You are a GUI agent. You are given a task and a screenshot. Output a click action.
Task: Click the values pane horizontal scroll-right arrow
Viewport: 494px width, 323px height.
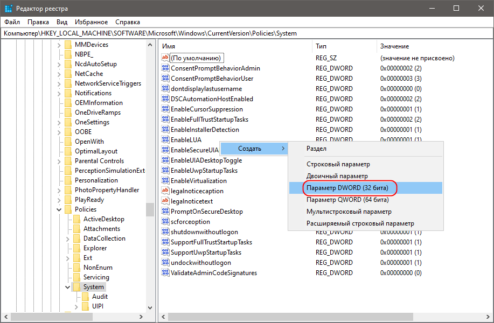(x=488, y=317)
